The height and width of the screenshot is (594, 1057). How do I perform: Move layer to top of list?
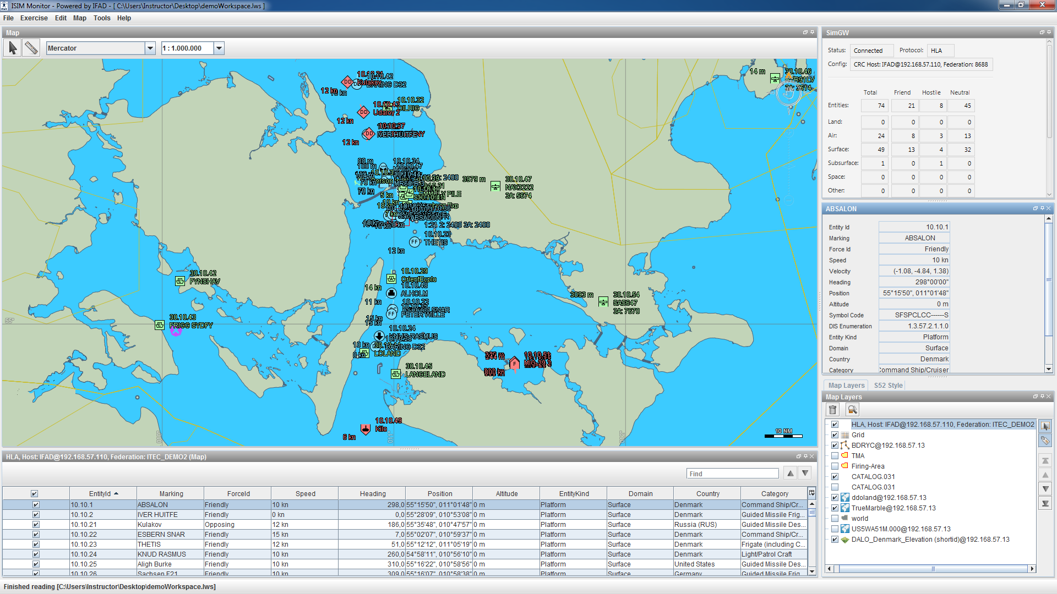pyautogui.click(x=1045, y=461)
